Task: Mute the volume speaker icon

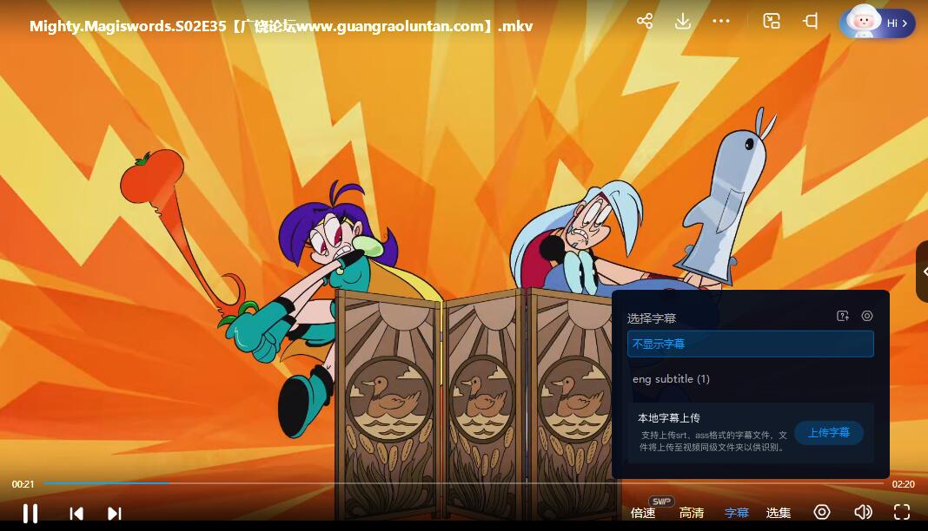Action: [x=863, y=512]
